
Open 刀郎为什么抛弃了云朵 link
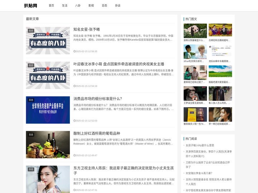(208, 165)
